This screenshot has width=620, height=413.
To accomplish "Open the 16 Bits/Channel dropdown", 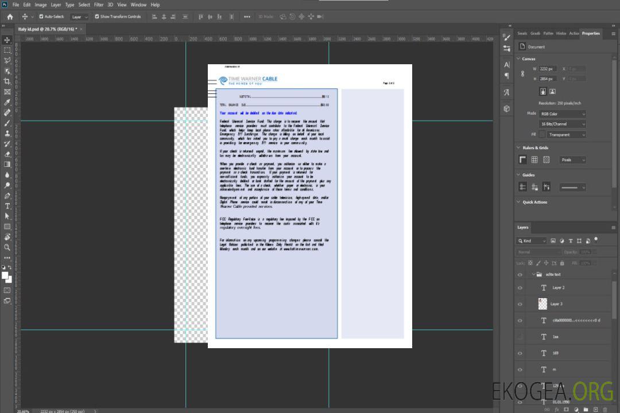I will 562,124.
